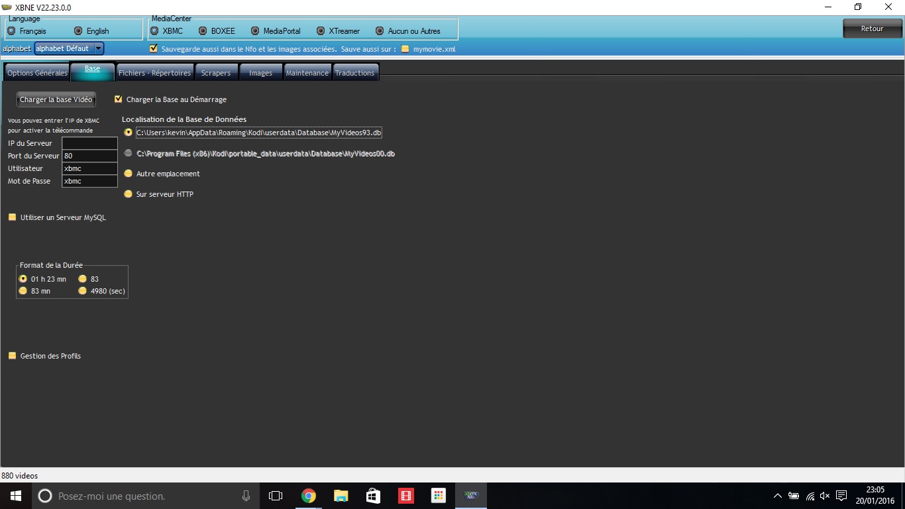Open the Maintenance tab
The width and height of the screenshot is (905, 509).
coord(307,73)
